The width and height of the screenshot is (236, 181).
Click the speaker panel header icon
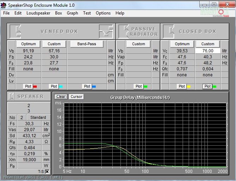tap(11, 97)
